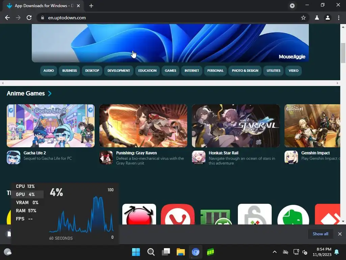Image resolution: width=346 pixels, height=260 pixels.
Task: Open the Genshin Impact title link
Action: click(x=316, y=153)
